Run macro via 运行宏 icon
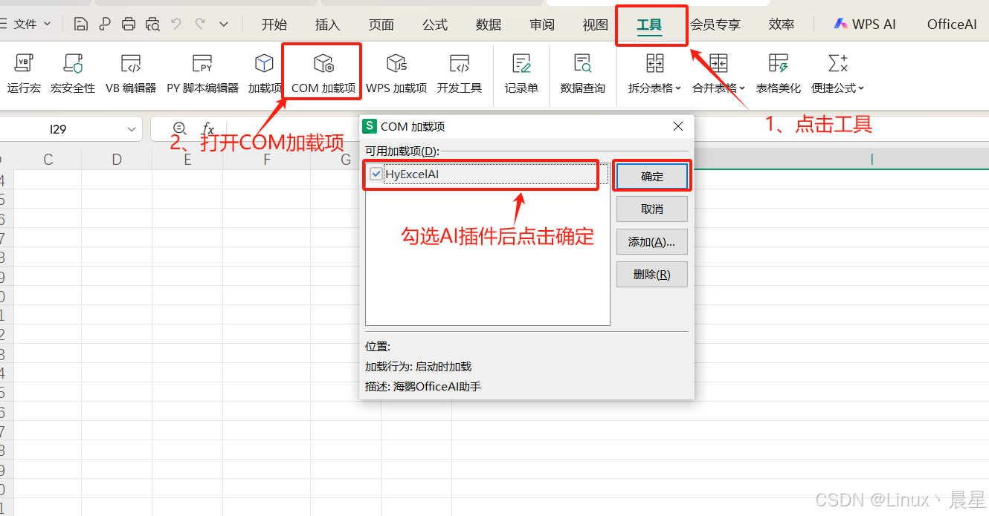 coord(25,74)
